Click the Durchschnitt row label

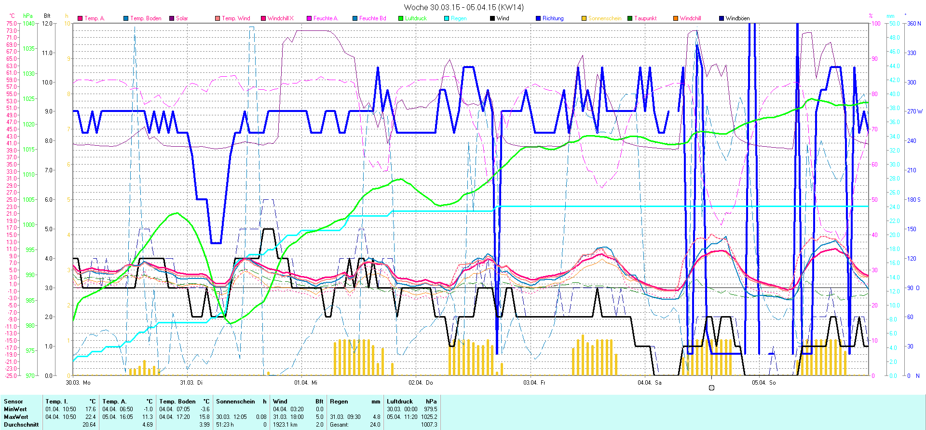click(21, 425)
